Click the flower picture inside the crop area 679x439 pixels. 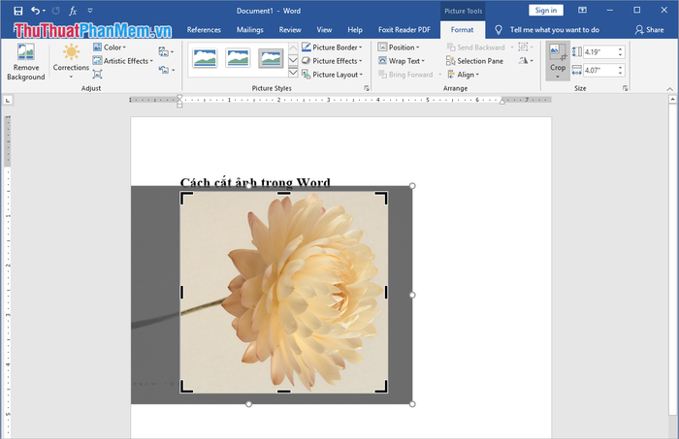tap(283, 293)
